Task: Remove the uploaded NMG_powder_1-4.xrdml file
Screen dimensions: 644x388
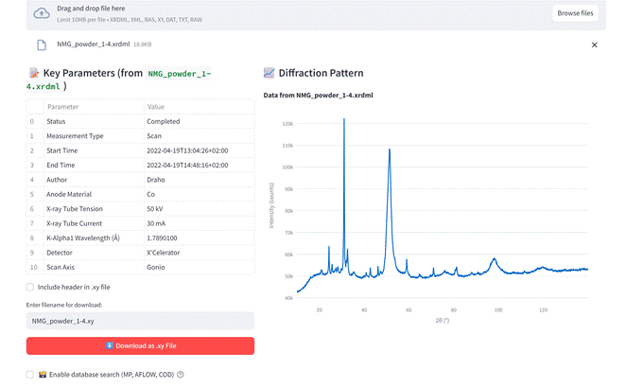Action: (x=594, y=44)
